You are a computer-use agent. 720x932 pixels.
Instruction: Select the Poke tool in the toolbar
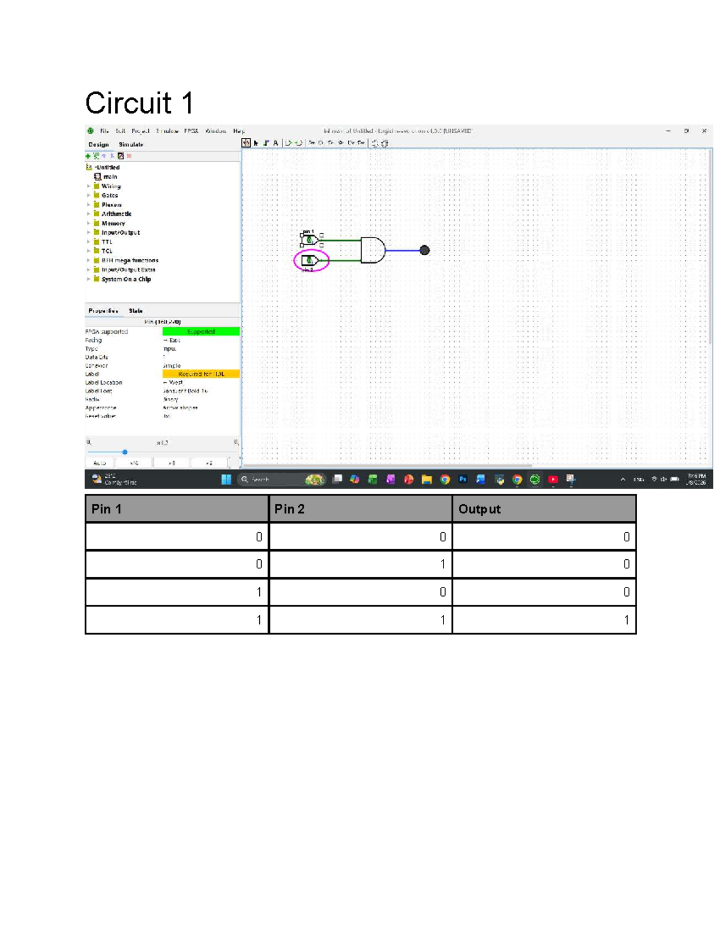click(246, 143)
